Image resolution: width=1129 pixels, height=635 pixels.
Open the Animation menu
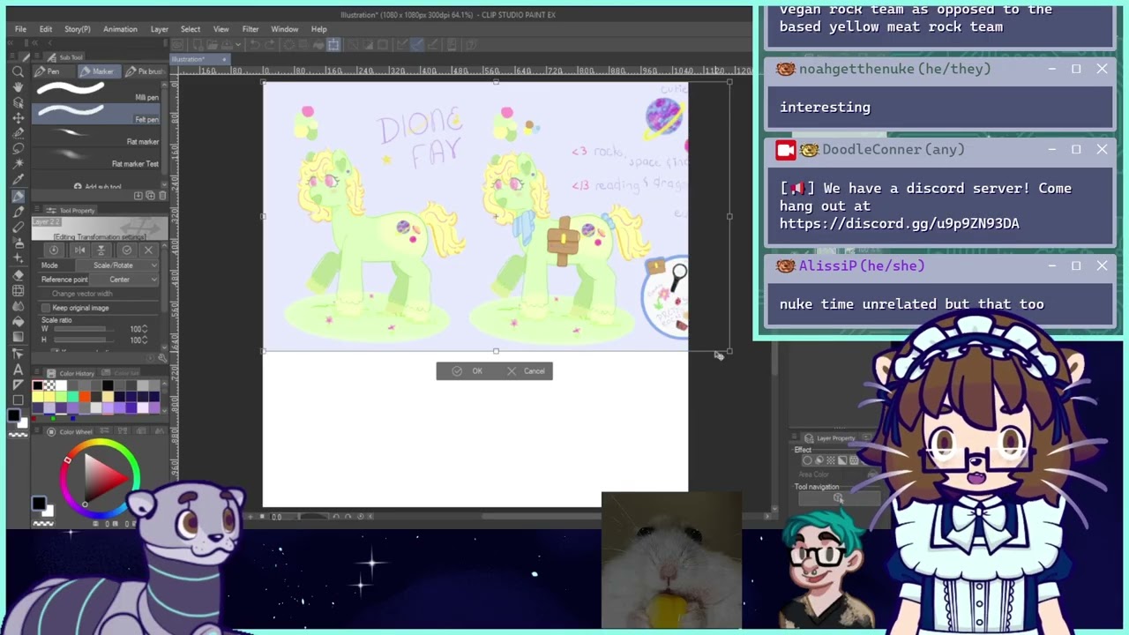pyautogui.click(x=120, y=29)
